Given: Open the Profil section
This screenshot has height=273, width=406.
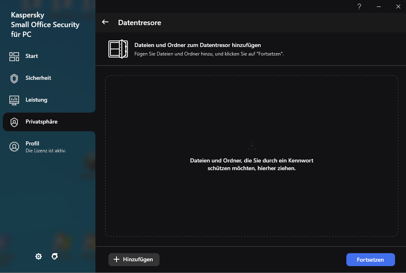Looking at the screenshot, I should click(x=49, y=147).
